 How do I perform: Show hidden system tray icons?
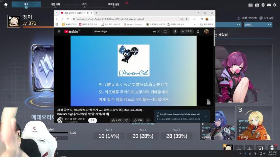[241, 153]
